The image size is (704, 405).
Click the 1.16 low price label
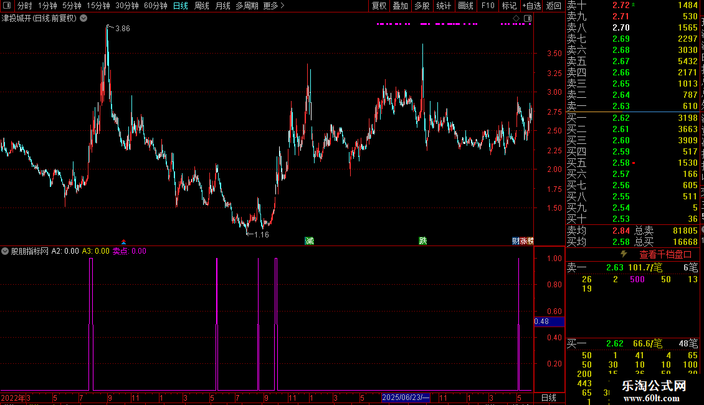point(261,235)
